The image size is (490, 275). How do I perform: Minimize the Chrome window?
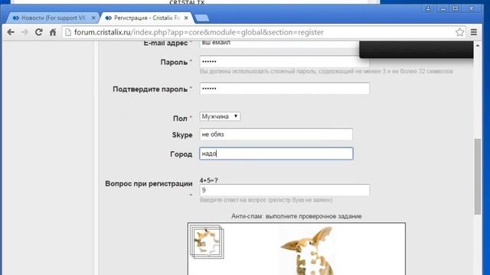[443, 8]
